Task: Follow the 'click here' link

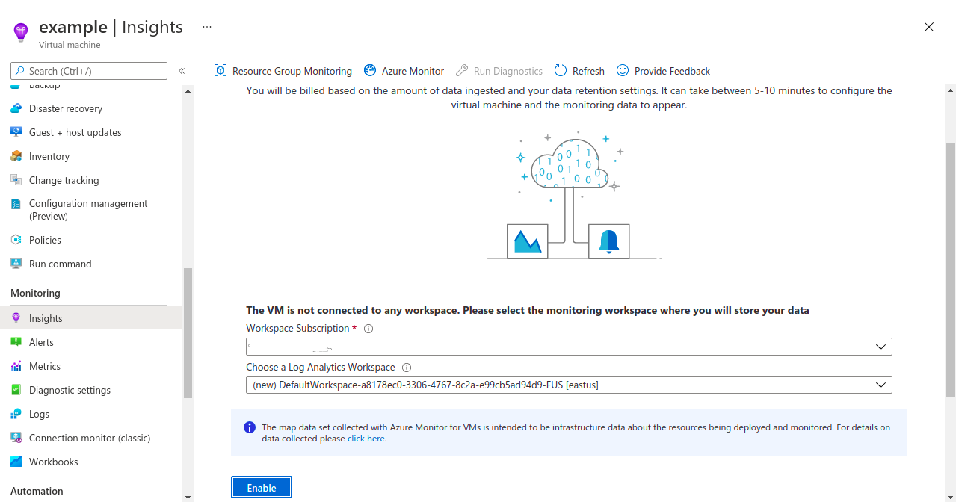Action: pos(366,439)
